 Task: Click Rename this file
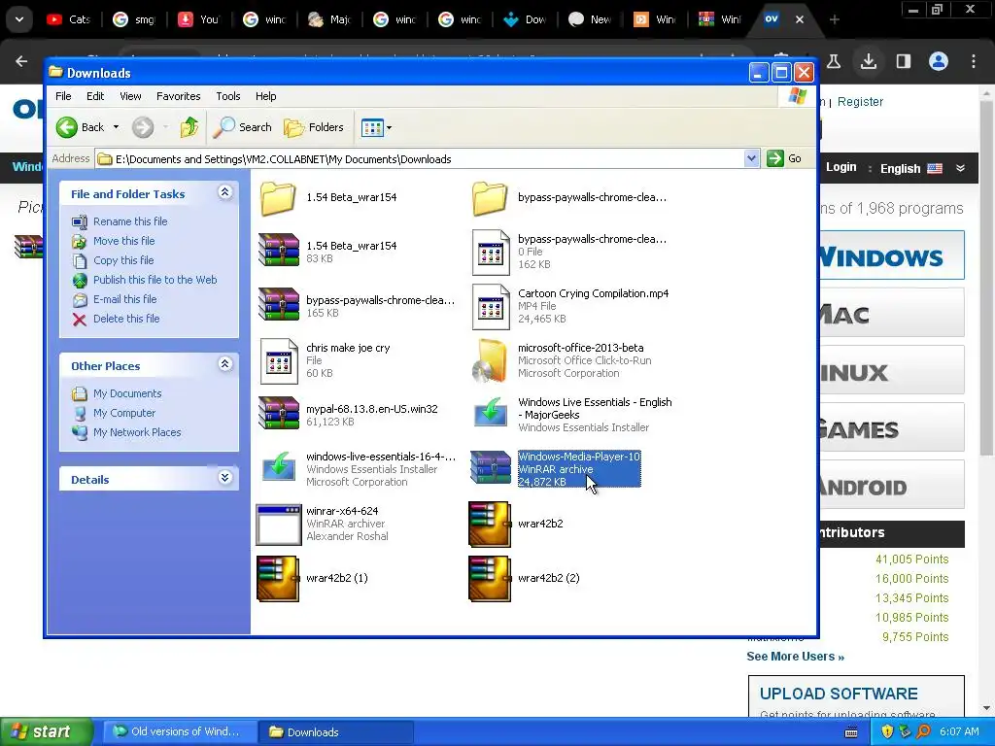coord(130,221)
